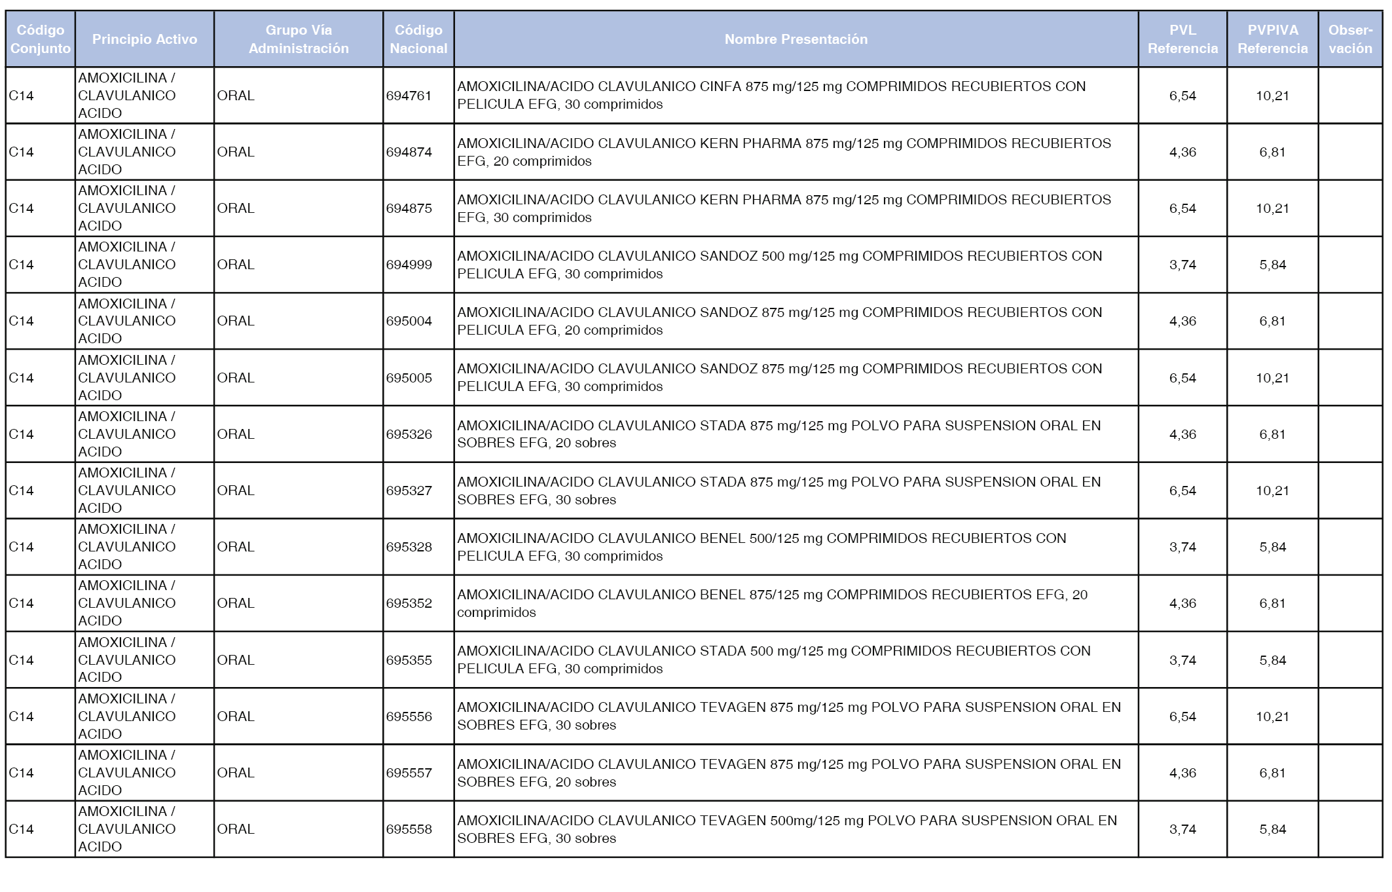Click SANDOZ 500 mg/125 mg presentation name
Image resolution: width=1392 pixels, height=892 pixels.
(x=779, y=265)
